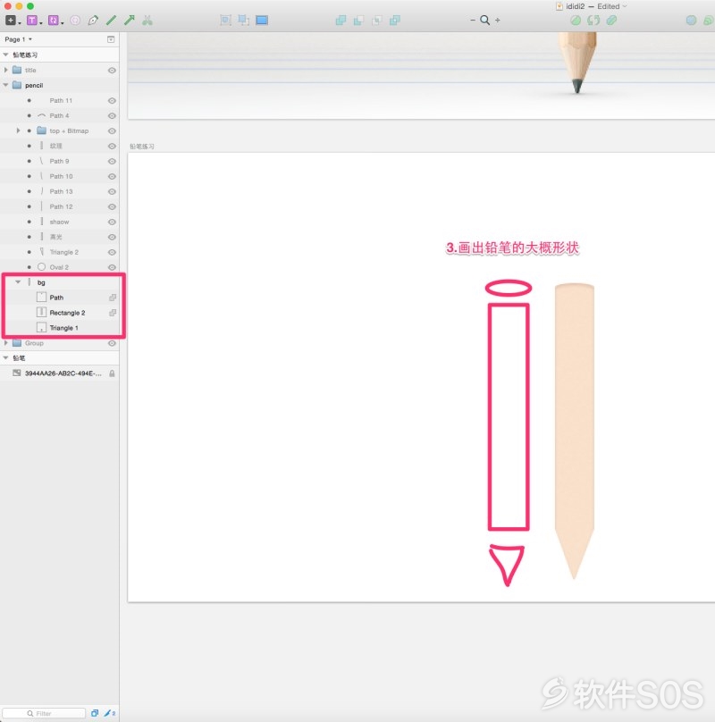Hide the top + Bitmap group
The width and height of the screenshot is (715, 722).
pyautogui.click(x=112, y=131)
